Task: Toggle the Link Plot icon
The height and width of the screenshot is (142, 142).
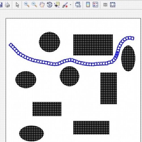Action: 78,5
